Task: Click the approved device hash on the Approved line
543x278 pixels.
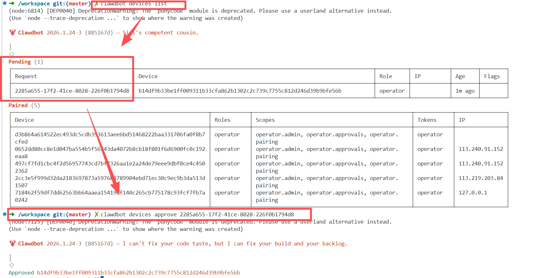Action: tap(139, 273)
